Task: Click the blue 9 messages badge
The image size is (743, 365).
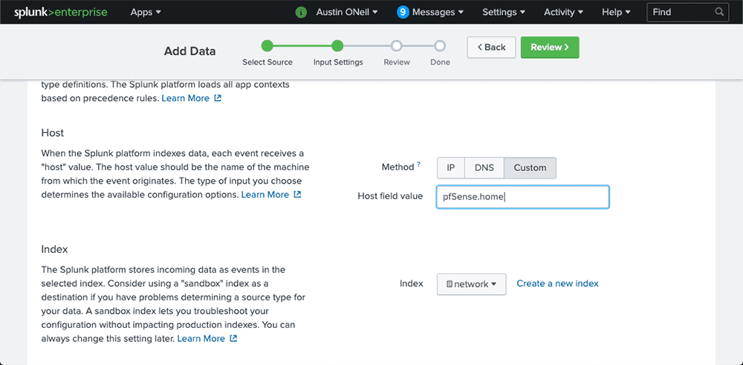Action: 403,13
